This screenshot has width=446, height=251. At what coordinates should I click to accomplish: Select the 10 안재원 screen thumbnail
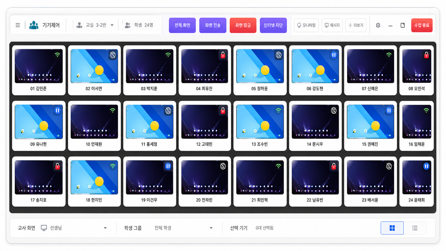click(x=94, y=122)
